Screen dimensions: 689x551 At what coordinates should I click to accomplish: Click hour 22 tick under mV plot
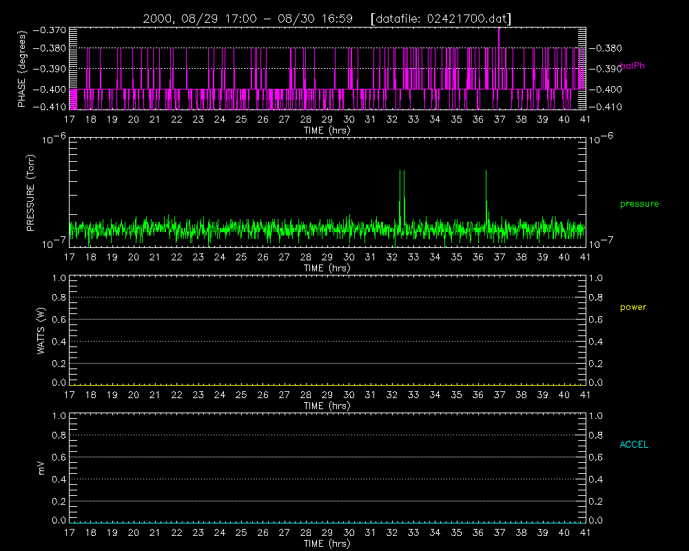[x=176, y=532]
